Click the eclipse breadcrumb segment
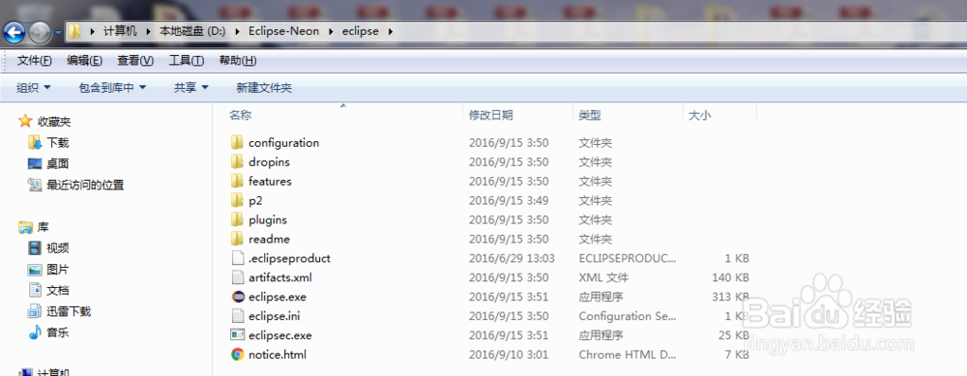The height and width of the screenshot is (376, 967). pos(361,31)
